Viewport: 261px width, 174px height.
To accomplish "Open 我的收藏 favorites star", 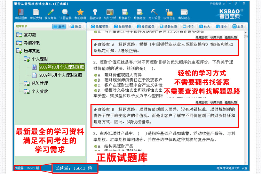I will [x=80, y=14].
